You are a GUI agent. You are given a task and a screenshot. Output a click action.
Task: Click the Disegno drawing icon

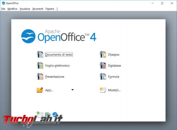[x=103, y=54]
